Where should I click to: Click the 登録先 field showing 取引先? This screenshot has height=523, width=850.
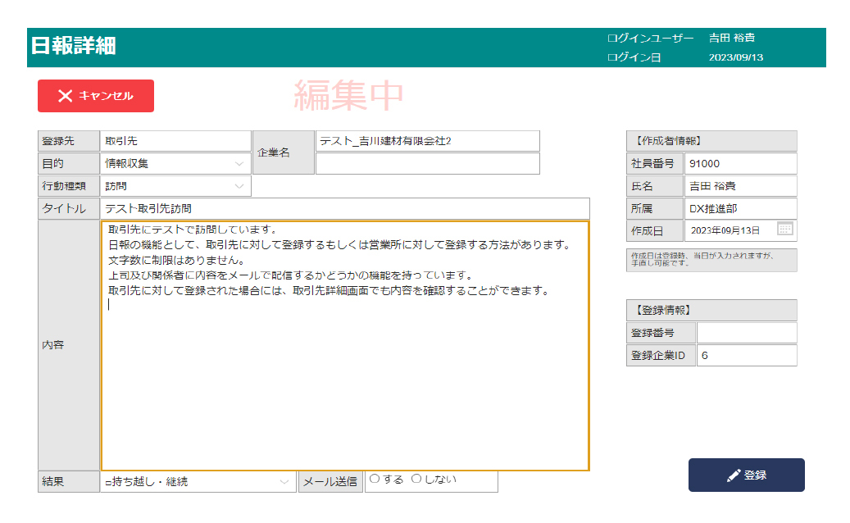tap(175, 141)
